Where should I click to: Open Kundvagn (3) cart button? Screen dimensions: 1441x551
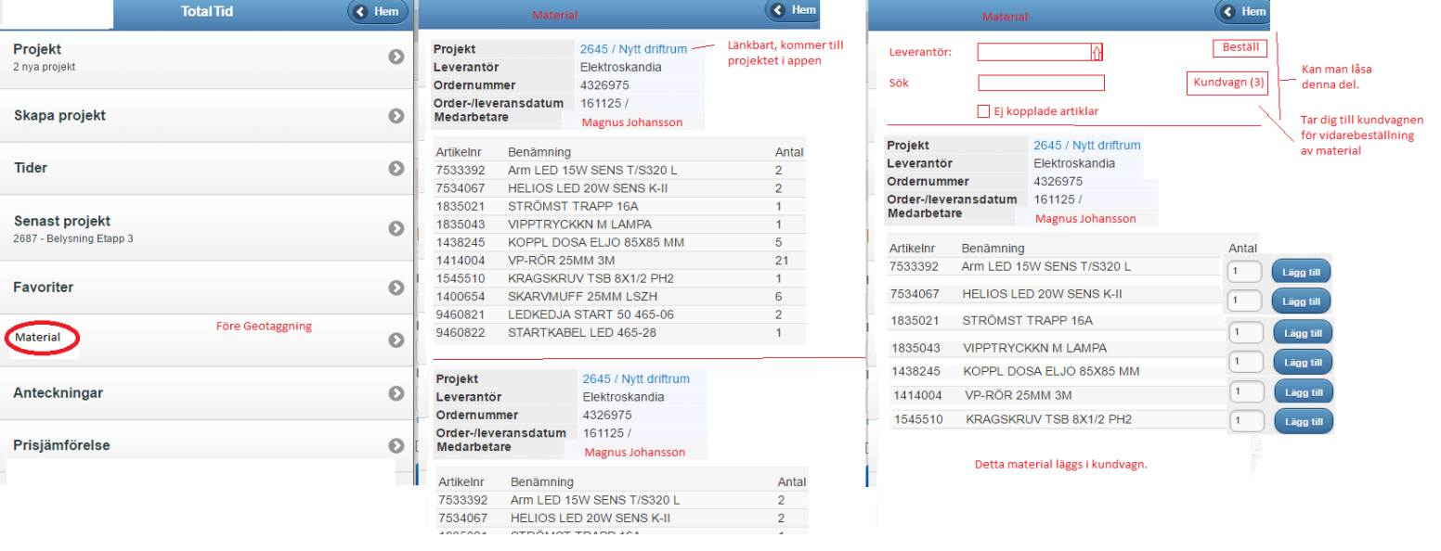pos(1228,83)
